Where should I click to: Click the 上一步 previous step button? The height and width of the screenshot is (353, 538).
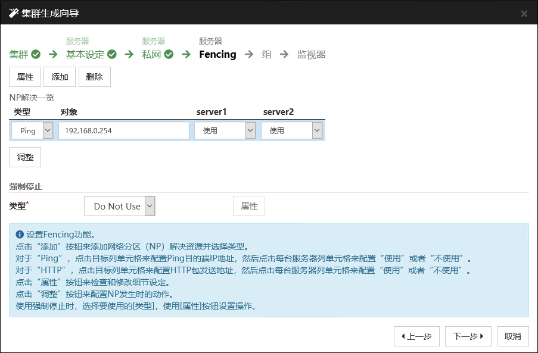coord(416,336)
